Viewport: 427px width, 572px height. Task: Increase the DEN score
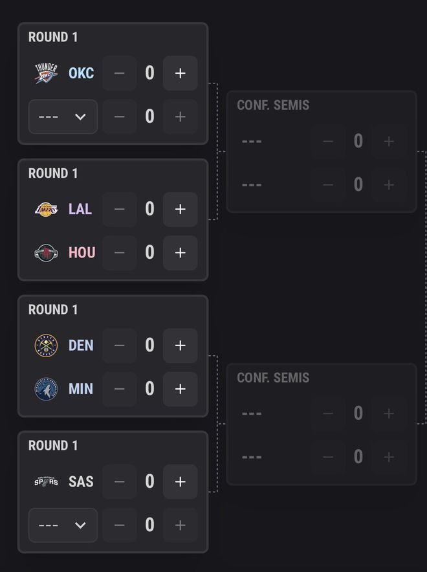click(x=180, y=345)
